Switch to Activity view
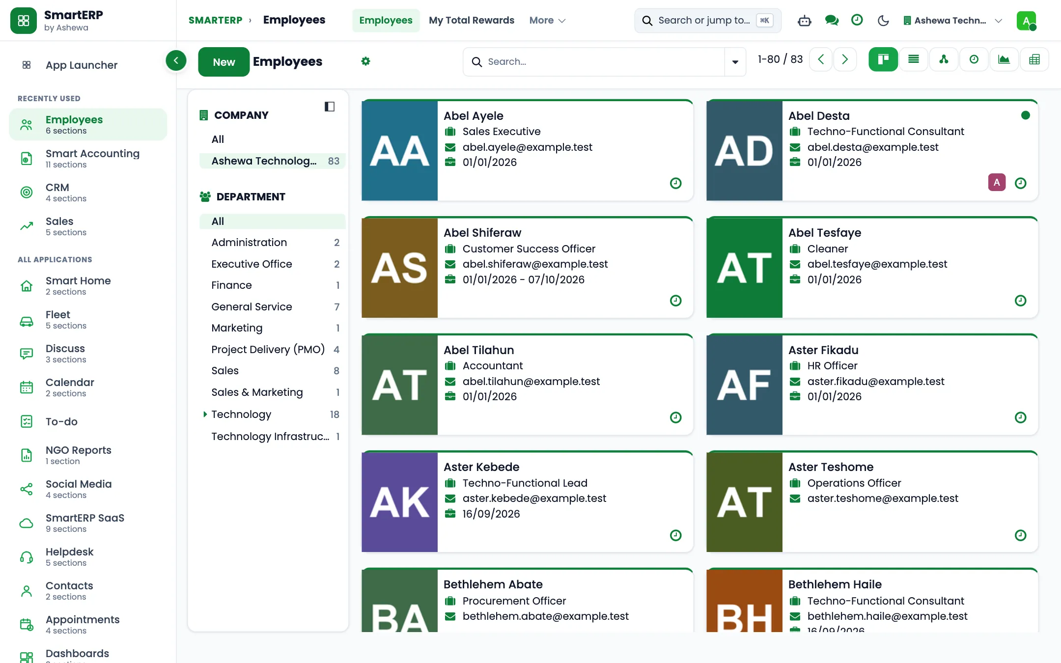This screenshot has width=1061, height=663. coord(974,59)
